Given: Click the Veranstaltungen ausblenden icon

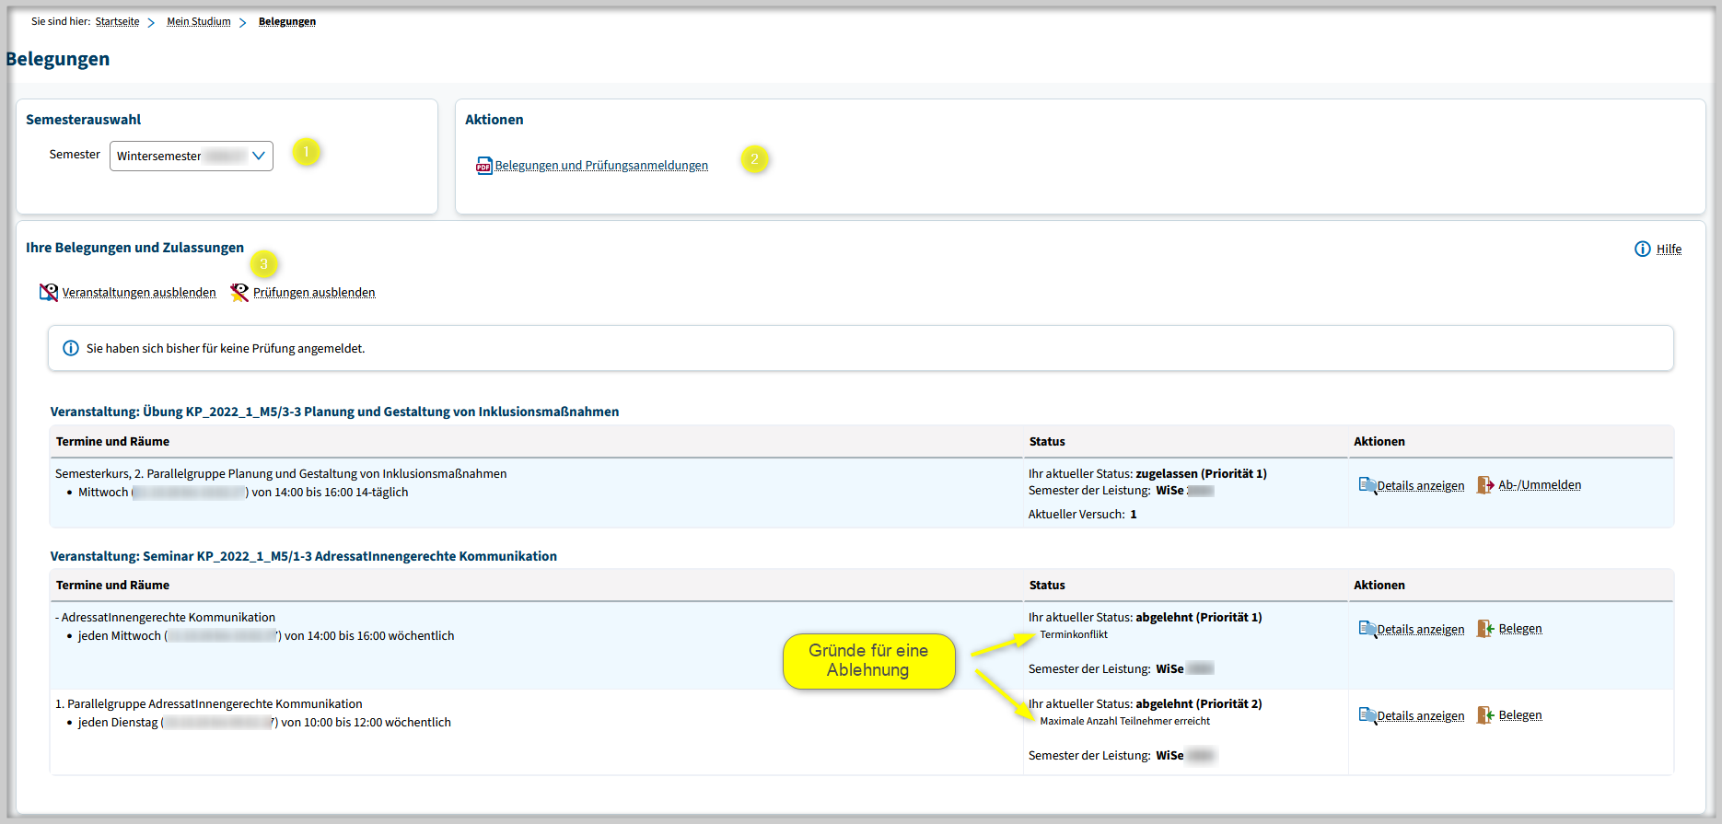Looking at the screenshot, I should pyautogui.click(x=49, y=293).
